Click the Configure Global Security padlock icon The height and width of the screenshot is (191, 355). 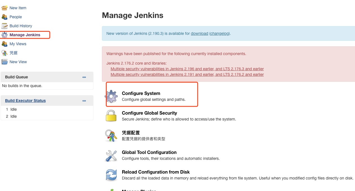pos(111,116)
